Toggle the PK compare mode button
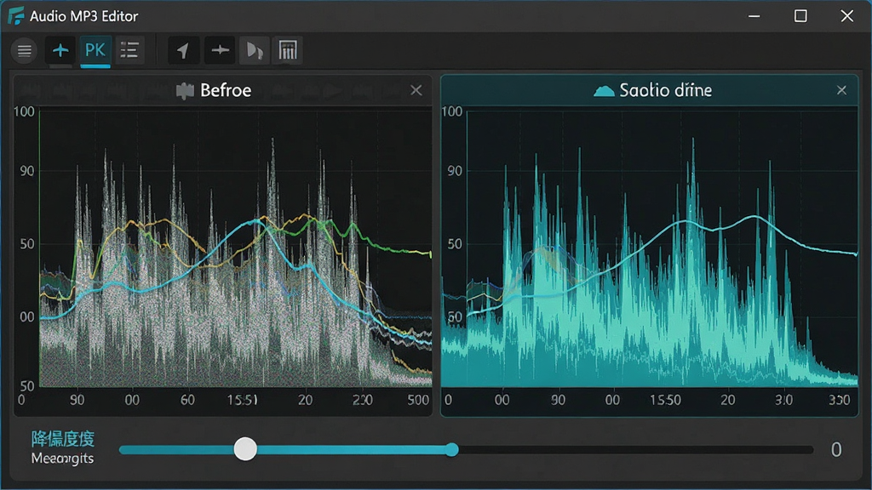 click(x=95, y=50)
